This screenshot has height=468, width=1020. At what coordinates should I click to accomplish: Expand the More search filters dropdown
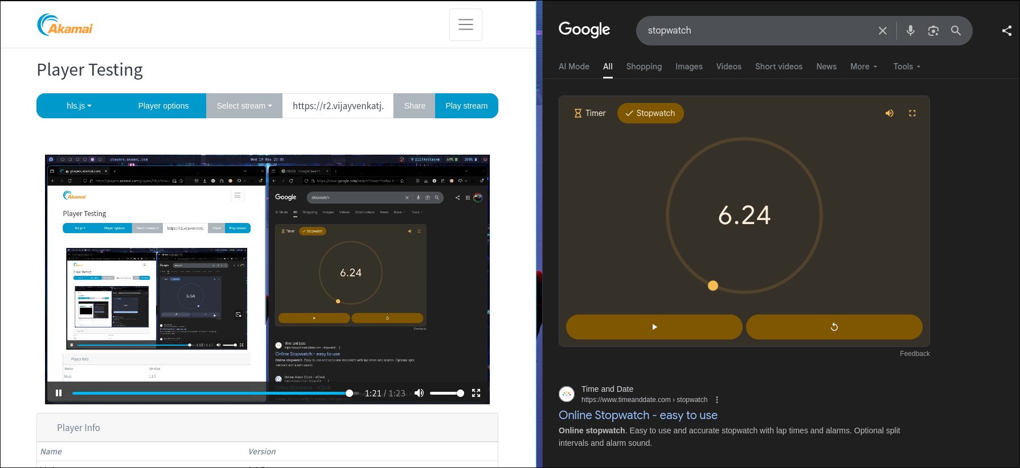click(864, 67)
